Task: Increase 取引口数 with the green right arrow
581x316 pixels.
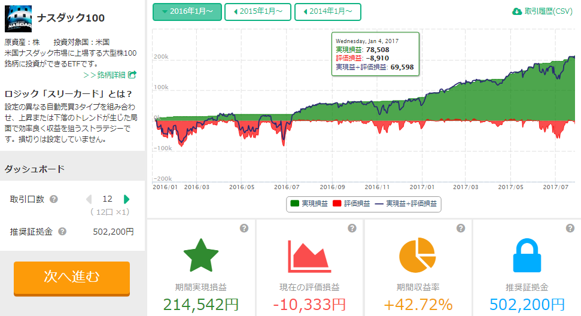Action: click(x=126, y=199)
